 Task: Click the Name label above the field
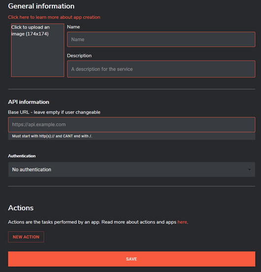coord(73,27)
